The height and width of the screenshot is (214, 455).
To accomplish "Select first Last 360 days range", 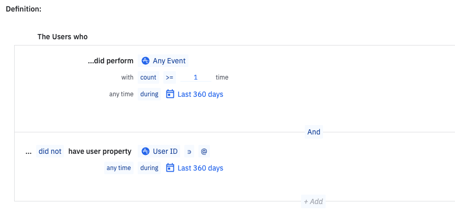I will [200, 94].
